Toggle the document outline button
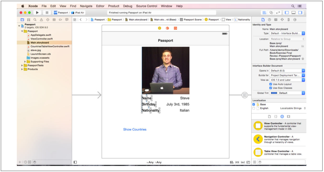Viewport: 324px width, 172px height. [75, 162]
